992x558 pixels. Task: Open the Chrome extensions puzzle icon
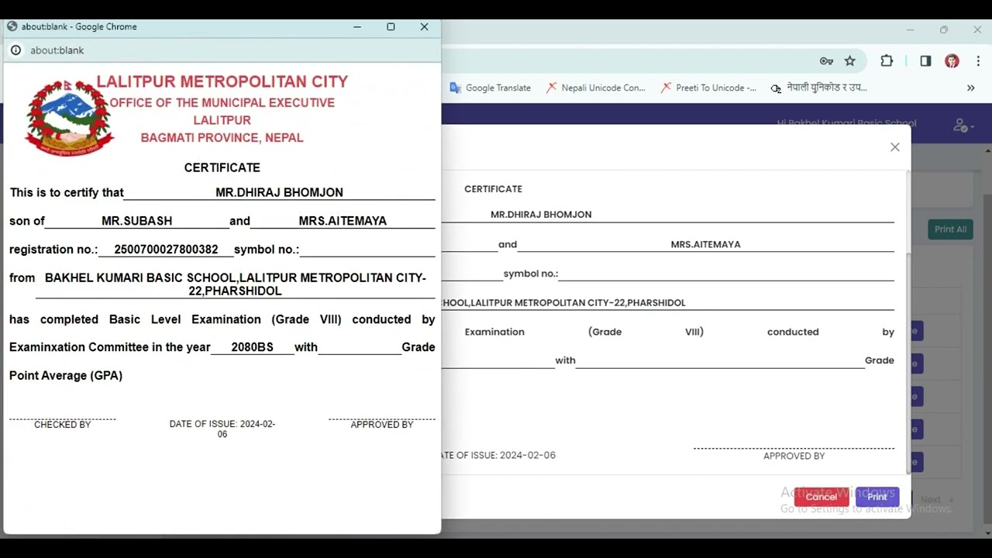coord(887,61)
